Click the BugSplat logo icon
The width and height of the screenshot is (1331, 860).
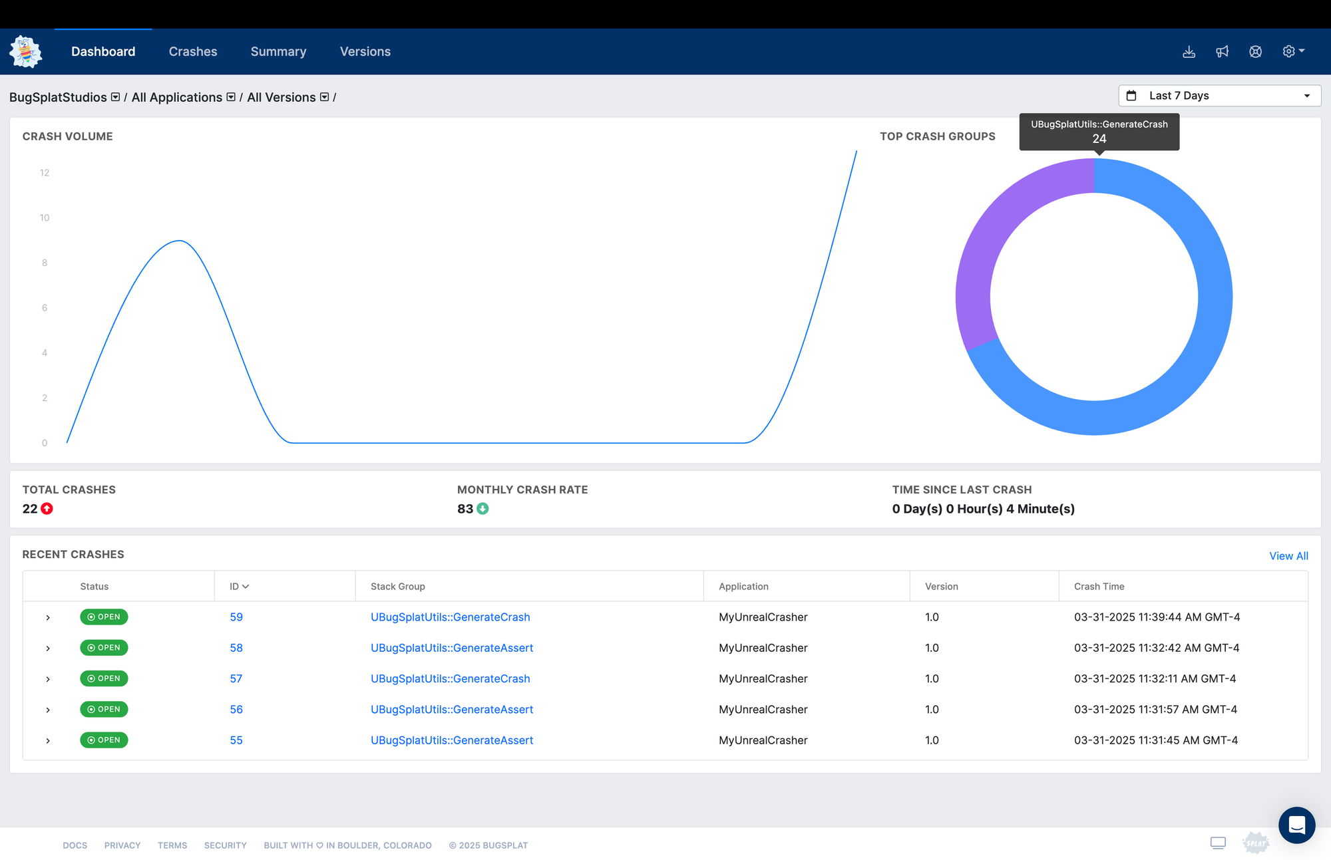point(26,51)
